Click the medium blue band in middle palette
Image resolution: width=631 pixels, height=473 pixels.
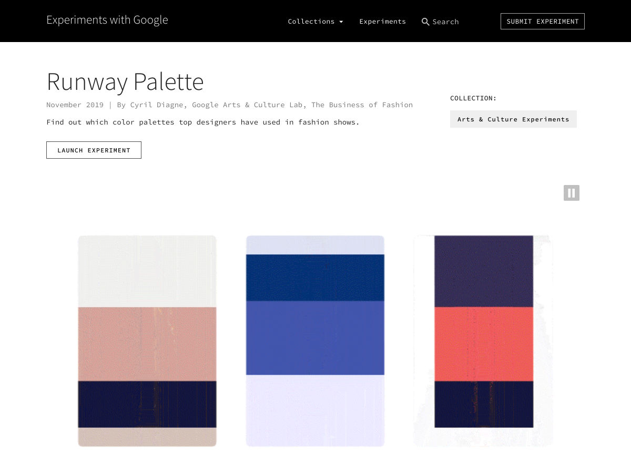[x=315, y=337]
